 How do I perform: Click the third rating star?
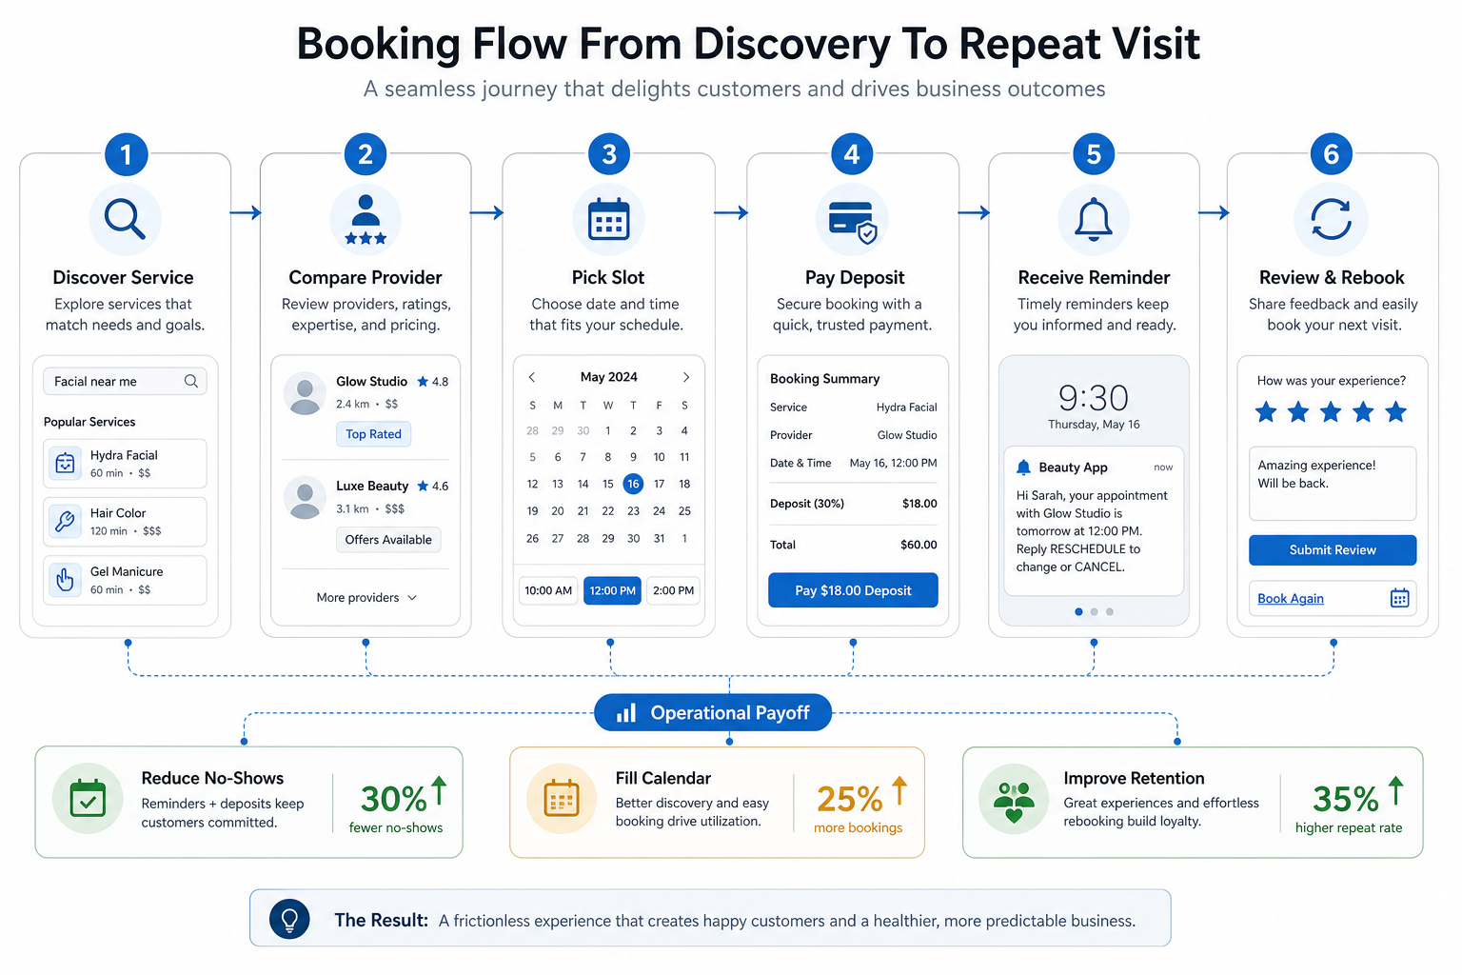coord(1331,411)
